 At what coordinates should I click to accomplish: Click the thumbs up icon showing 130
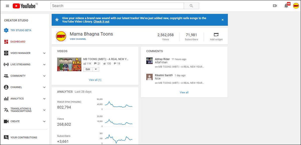(x=104, y=63)
